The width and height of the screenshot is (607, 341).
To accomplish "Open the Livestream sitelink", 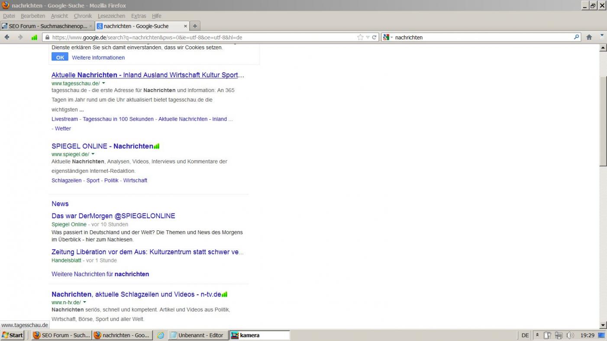I will 65,119.
